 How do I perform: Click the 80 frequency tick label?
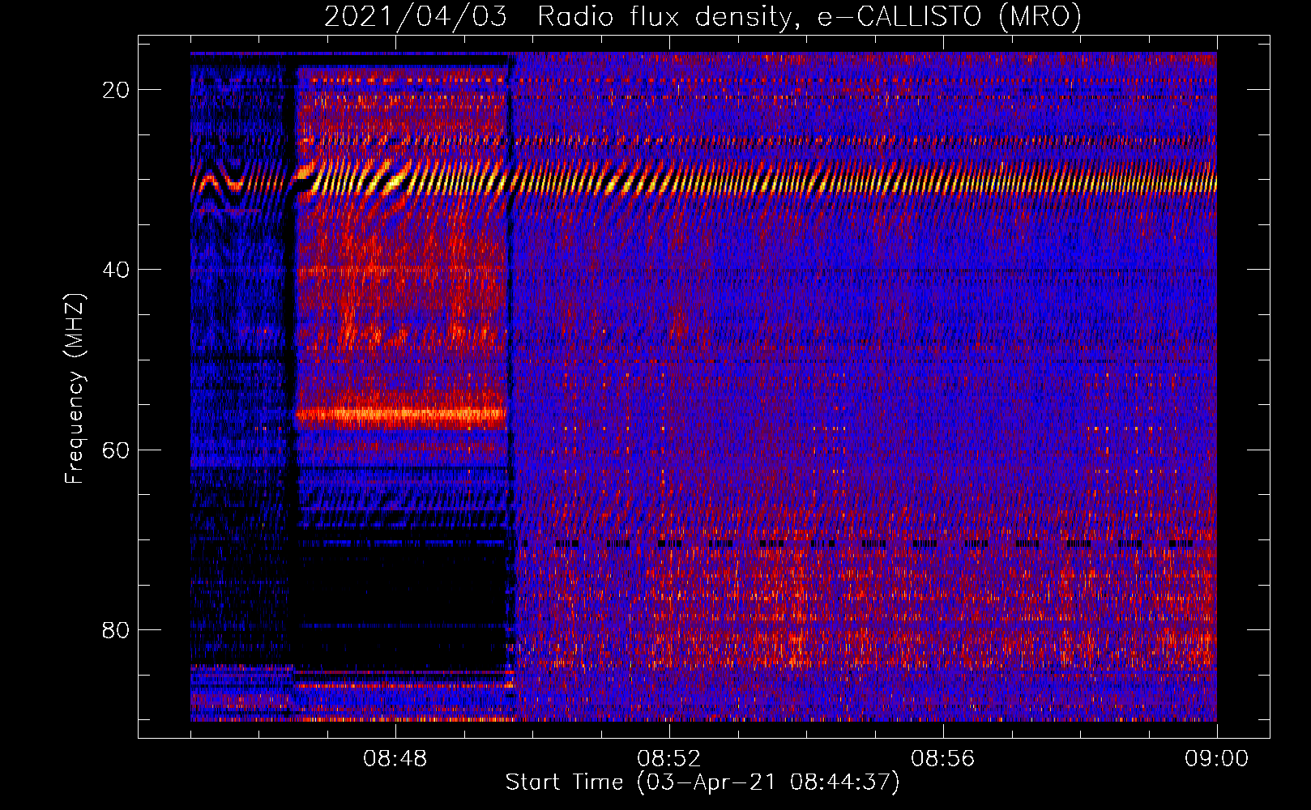click(116, 629)
